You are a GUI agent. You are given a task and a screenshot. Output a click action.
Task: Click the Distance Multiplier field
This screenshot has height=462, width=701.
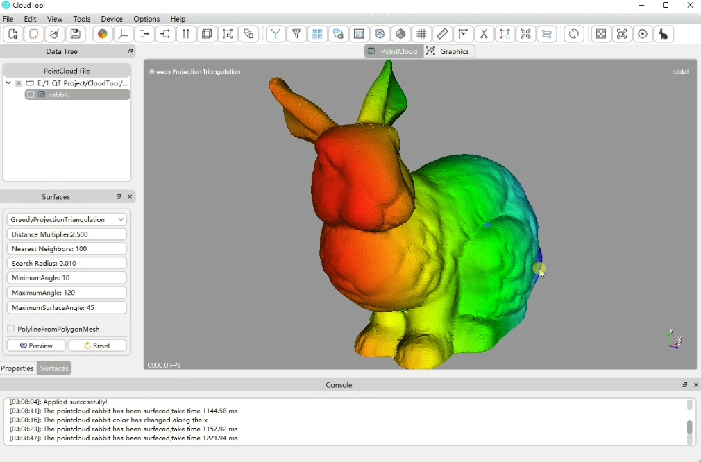(x=67, y=234)
